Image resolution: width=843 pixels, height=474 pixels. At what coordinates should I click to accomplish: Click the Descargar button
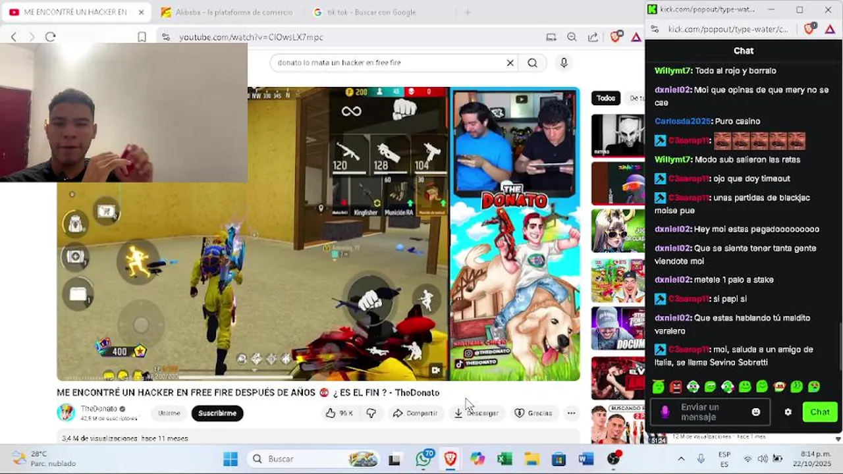click(x=476, y=413)
